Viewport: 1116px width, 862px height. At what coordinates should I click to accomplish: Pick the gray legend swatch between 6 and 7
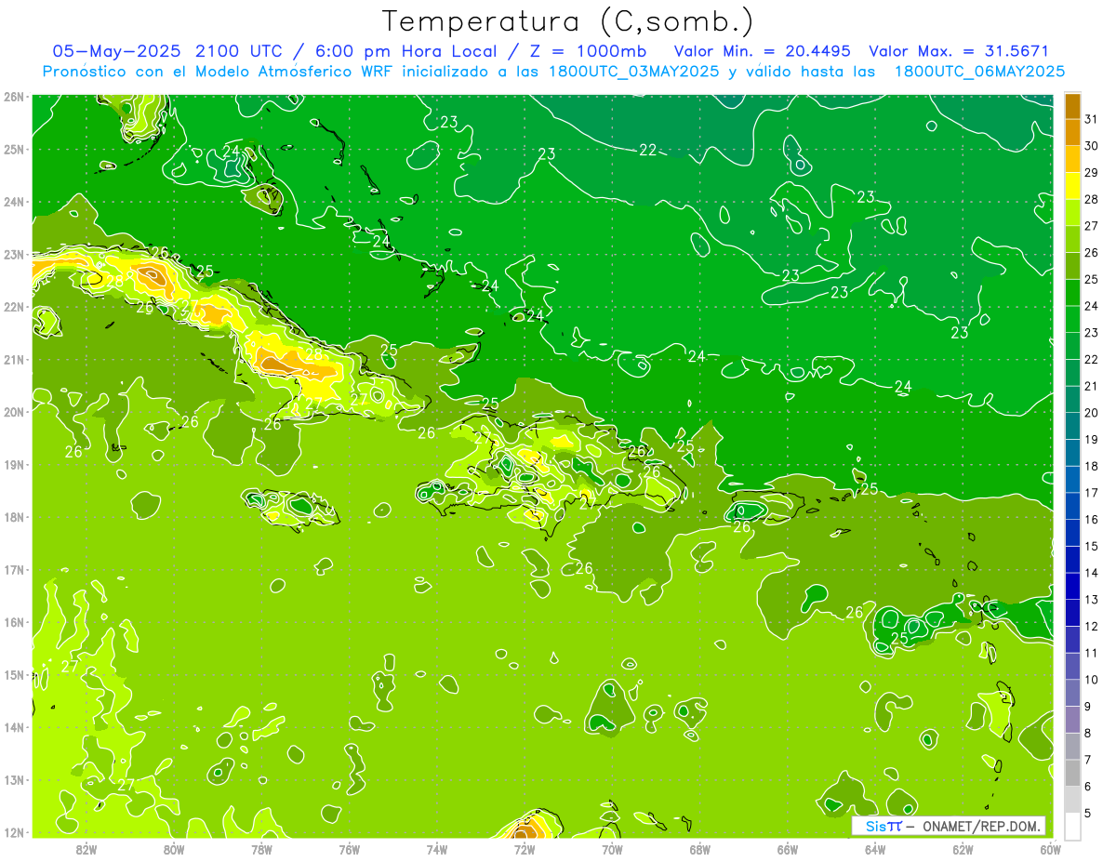point(1072,773)
